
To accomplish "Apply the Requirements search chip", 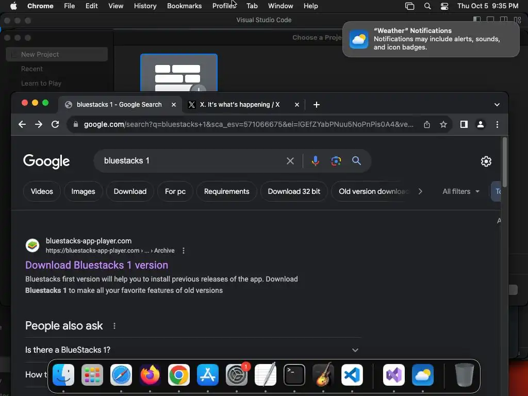I will (227, 191).
